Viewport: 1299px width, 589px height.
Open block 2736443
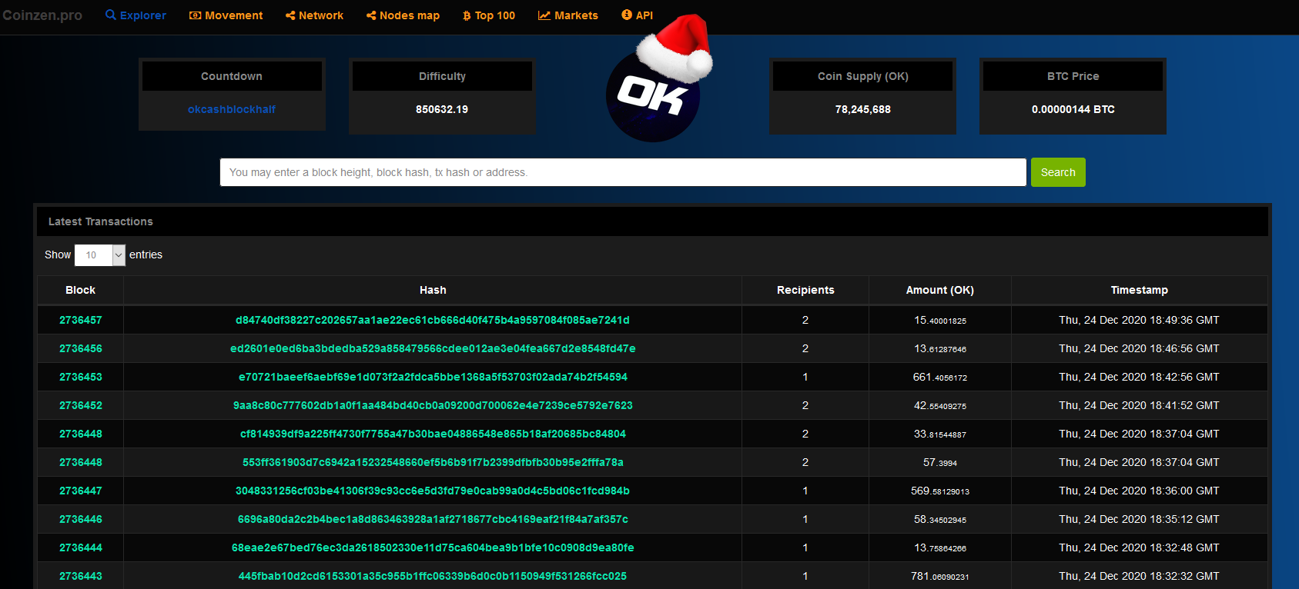pyautogui.click(x=81, y=576)
